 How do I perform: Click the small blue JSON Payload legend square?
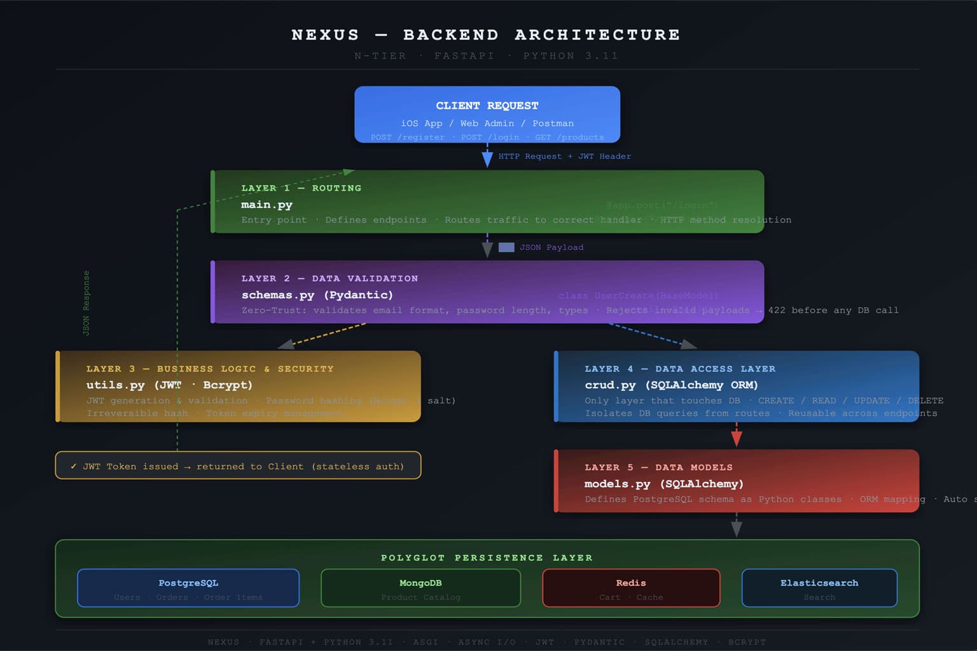click(506, 247)
